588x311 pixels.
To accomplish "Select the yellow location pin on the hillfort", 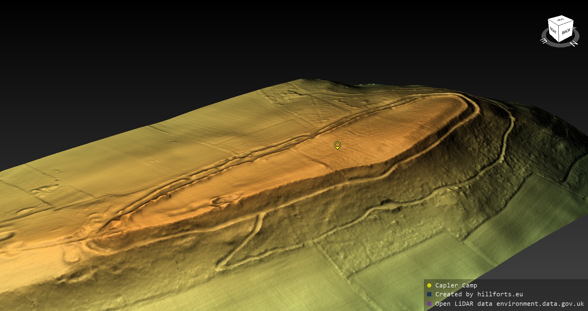I will (337, 145).
